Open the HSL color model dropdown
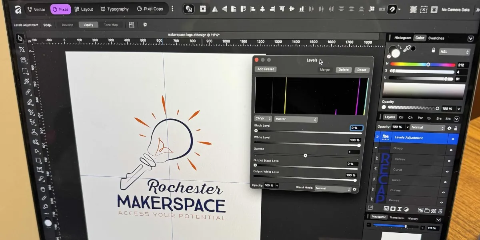 (454, 52)
